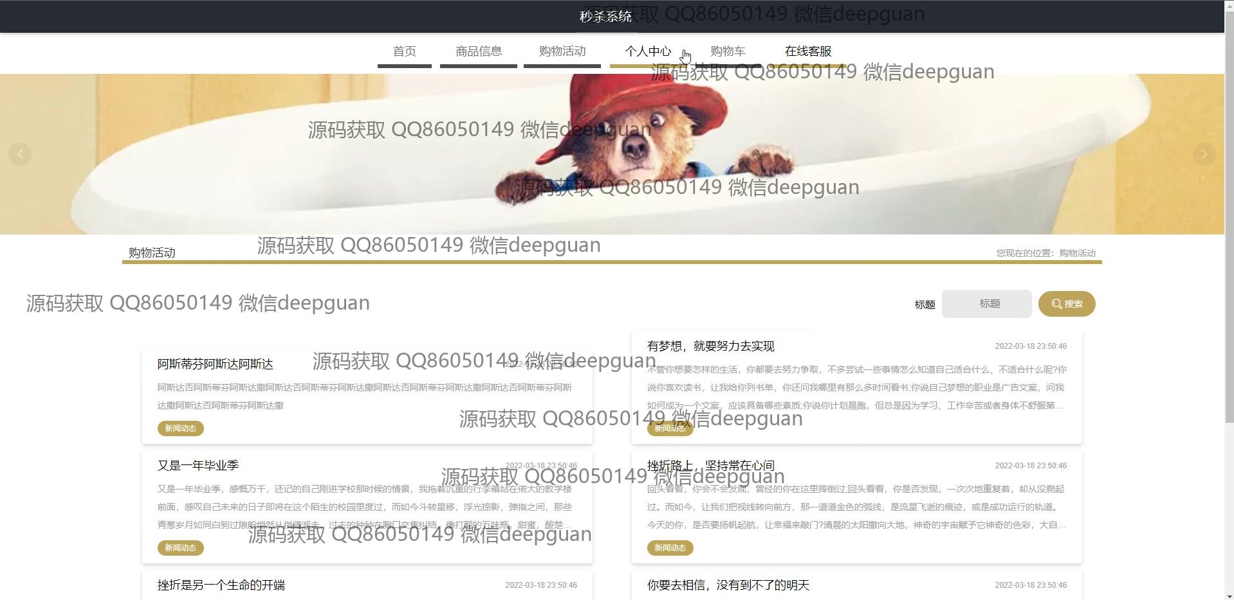Show the previous banner slide
This screenshot has height=600, width=1234.
[20, 154]
